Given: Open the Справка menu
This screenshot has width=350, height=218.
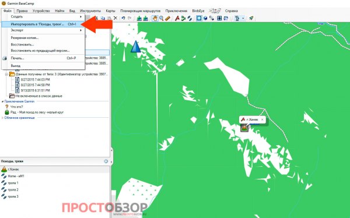Looking at the screenshot, I should point(231,10).
